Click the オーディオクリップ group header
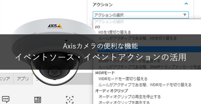The width and height of the screenshot is (201, 104). (x=111, y=91)
